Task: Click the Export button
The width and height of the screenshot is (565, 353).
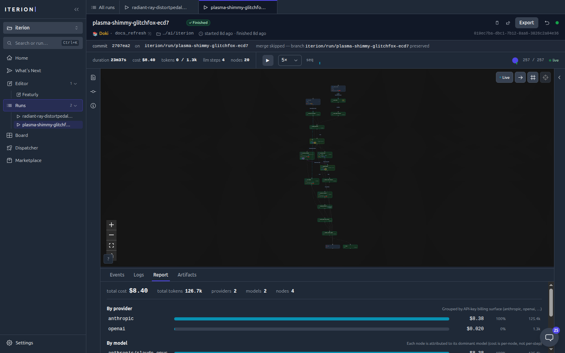Action: coord(527,23)
